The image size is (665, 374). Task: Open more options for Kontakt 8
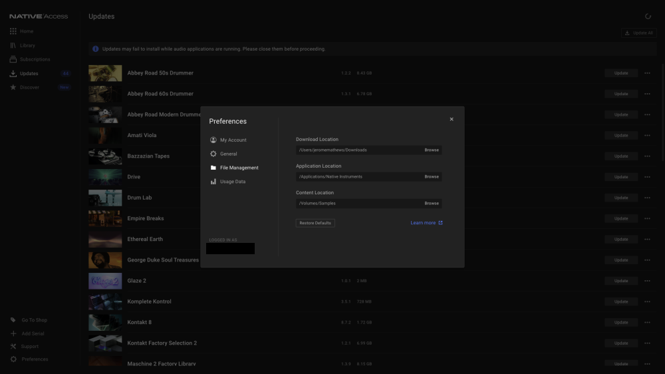click(x=647, y=322)
